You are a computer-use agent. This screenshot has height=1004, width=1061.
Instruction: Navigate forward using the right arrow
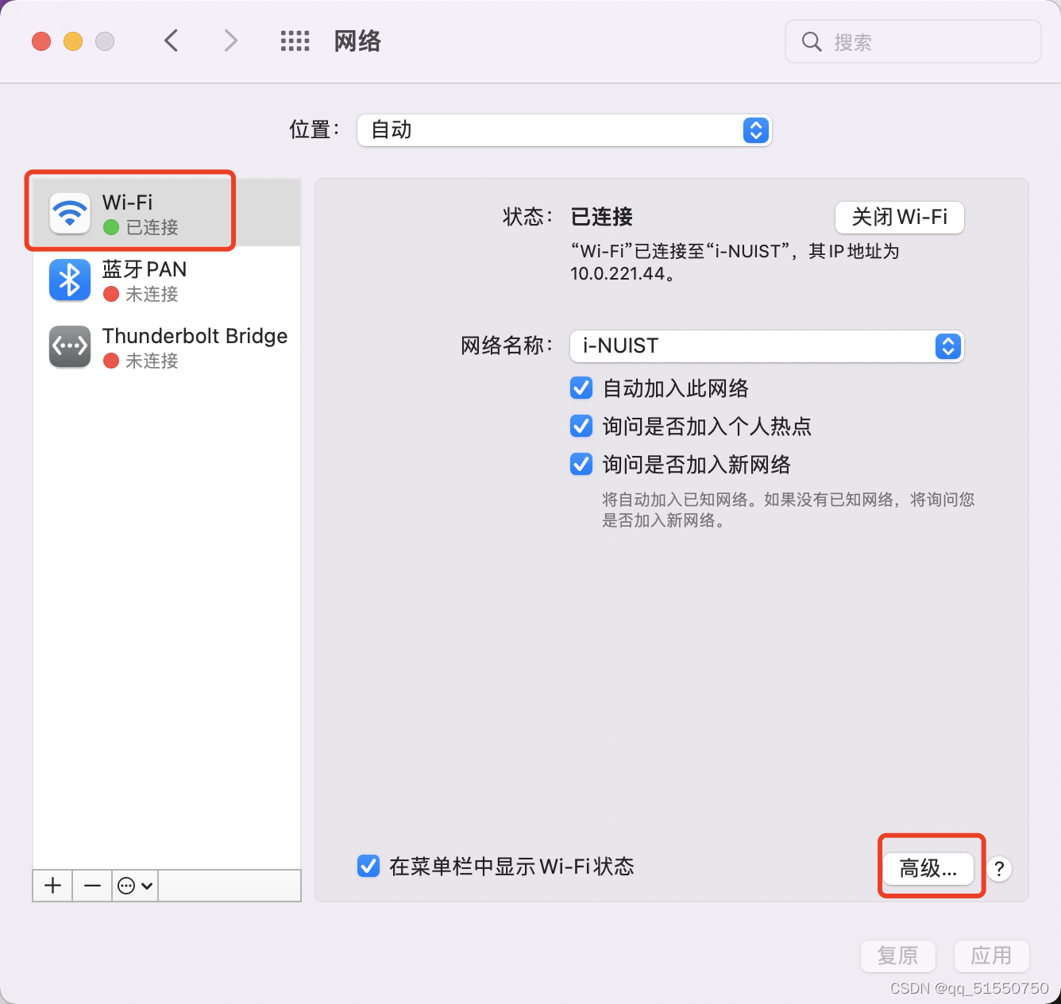(x=230, y=41)
